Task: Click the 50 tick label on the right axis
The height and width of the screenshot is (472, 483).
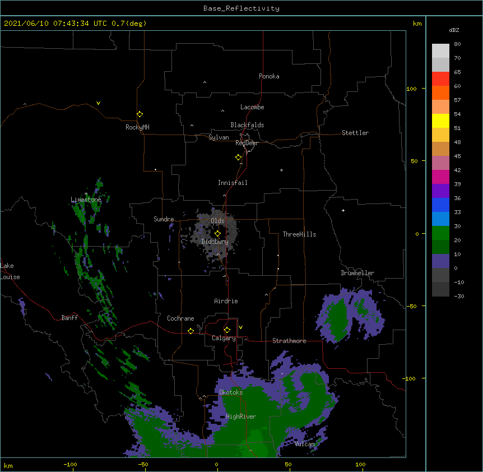Action: (x=414, y=161)
